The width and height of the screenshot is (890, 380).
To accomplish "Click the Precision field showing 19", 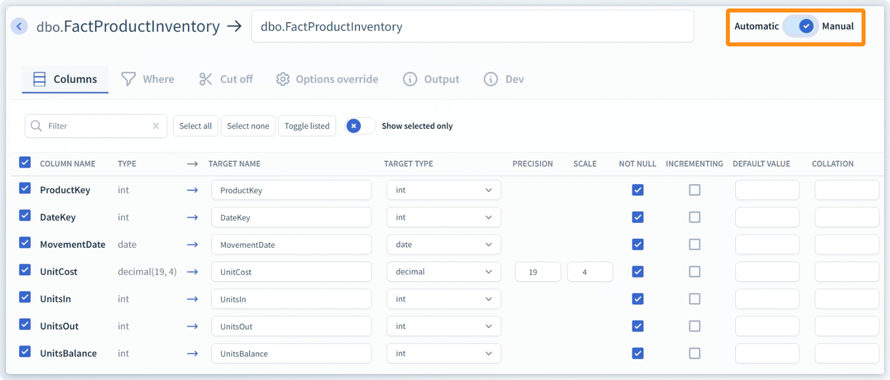I will (x=538, y=272).
